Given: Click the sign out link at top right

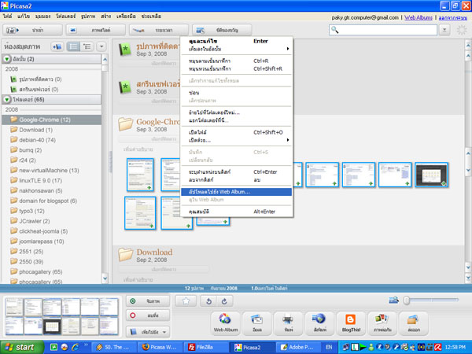Looking at the screenshot, I should (453, 18).
